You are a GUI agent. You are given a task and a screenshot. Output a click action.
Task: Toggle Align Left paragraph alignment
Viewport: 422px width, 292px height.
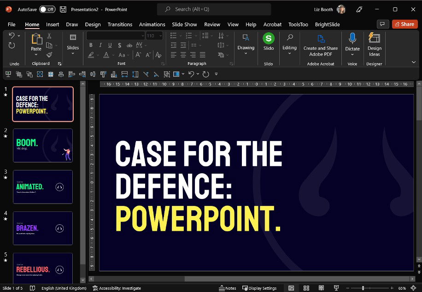(x=174, y=55)
